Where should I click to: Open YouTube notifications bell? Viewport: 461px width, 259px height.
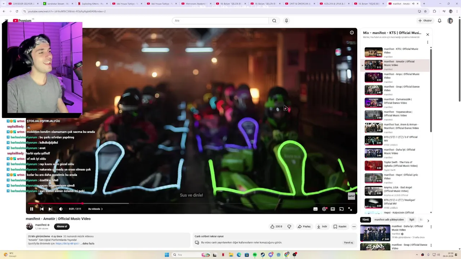click(439, 21)
